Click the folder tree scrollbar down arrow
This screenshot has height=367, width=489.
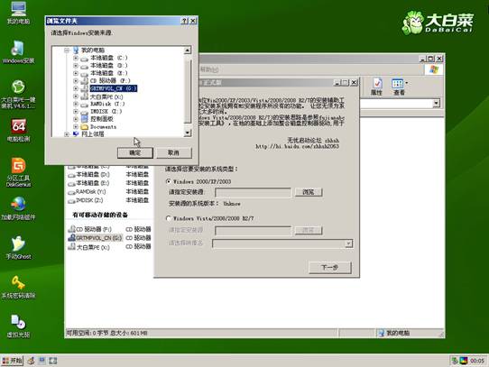pos(187,133)
